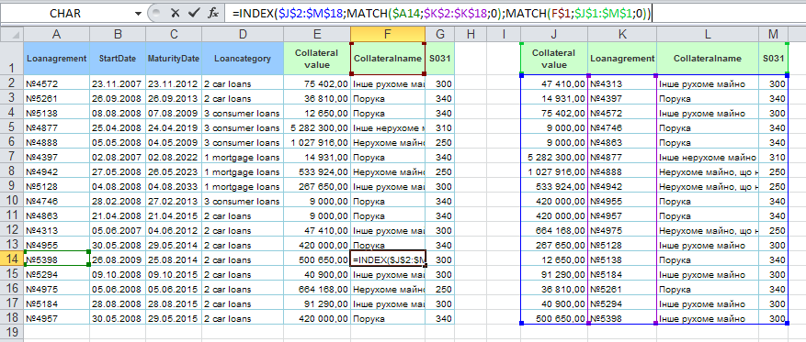Select column M header
Screen dimensions: 806x342
point(774,34)
